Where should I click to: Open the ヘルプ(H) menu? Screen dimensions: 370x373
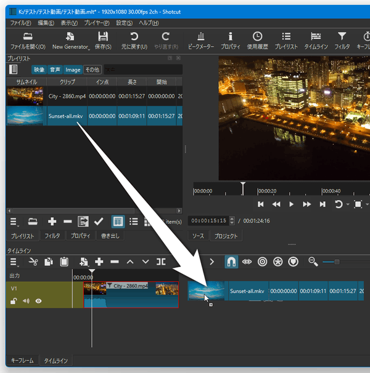point(149,23)
